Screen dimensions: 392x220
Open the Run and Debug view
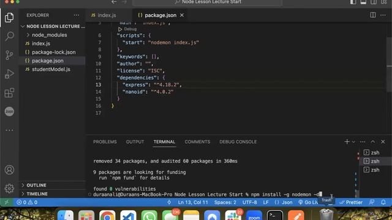9,74
